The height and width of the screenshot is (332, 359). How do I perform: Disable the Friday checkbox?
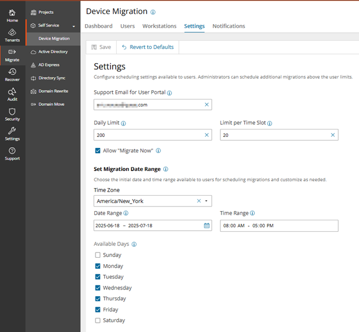point(98,310)
